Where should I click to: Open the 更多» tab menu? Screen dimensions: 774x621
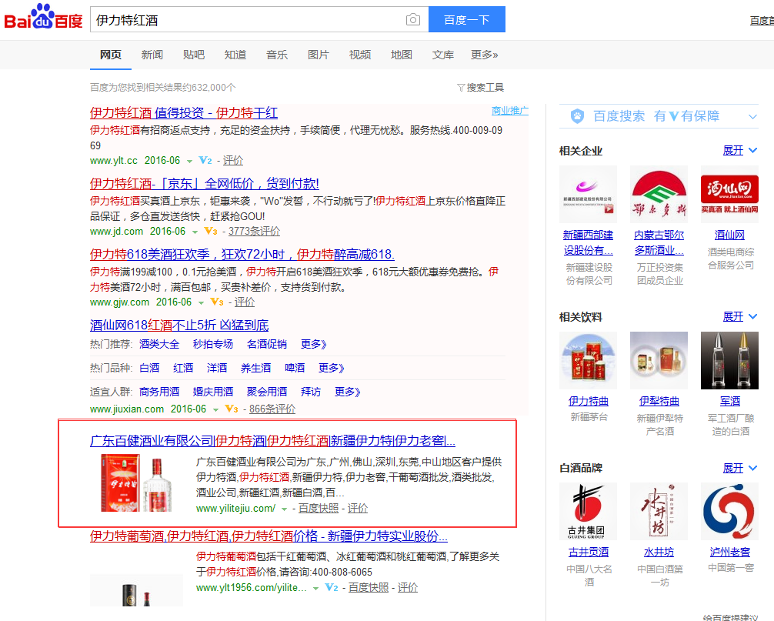coord(484,55)
